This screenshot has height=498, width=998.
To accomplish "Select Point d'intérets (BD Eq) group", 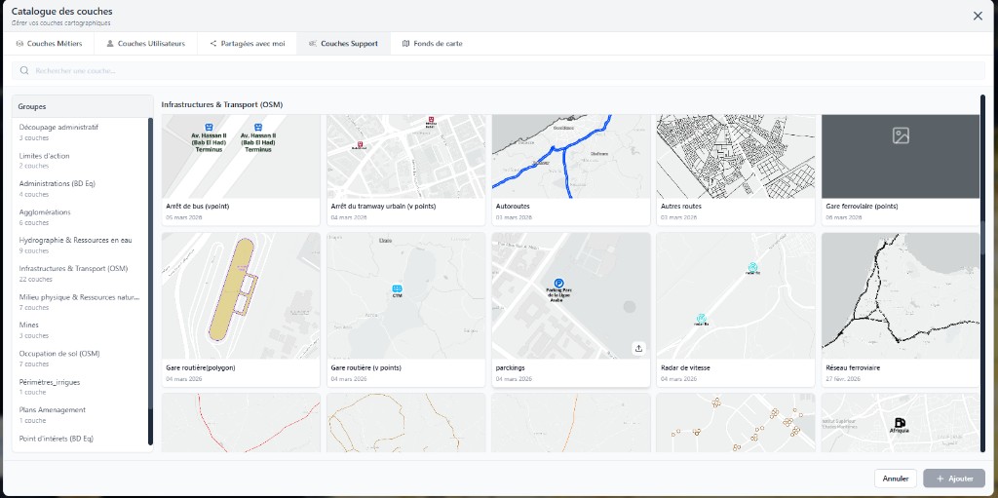I will [x=80, y=439].
